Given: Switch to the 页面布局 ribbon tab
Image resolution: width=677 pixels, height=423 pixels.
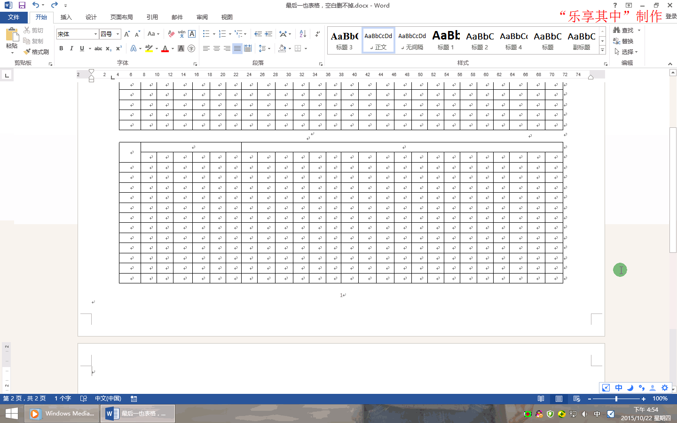Looking at the screenshot, I should 121,17.
